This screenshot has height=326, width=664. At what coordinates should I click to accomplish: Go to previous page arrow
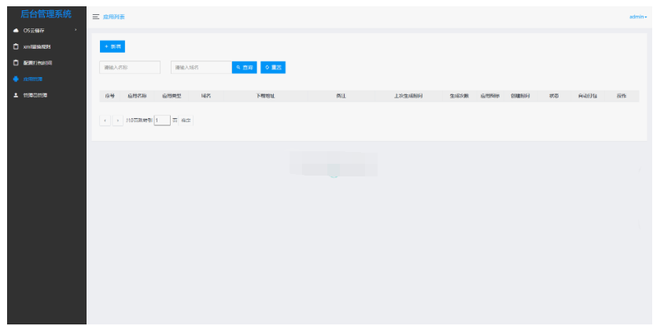(106, 120)
